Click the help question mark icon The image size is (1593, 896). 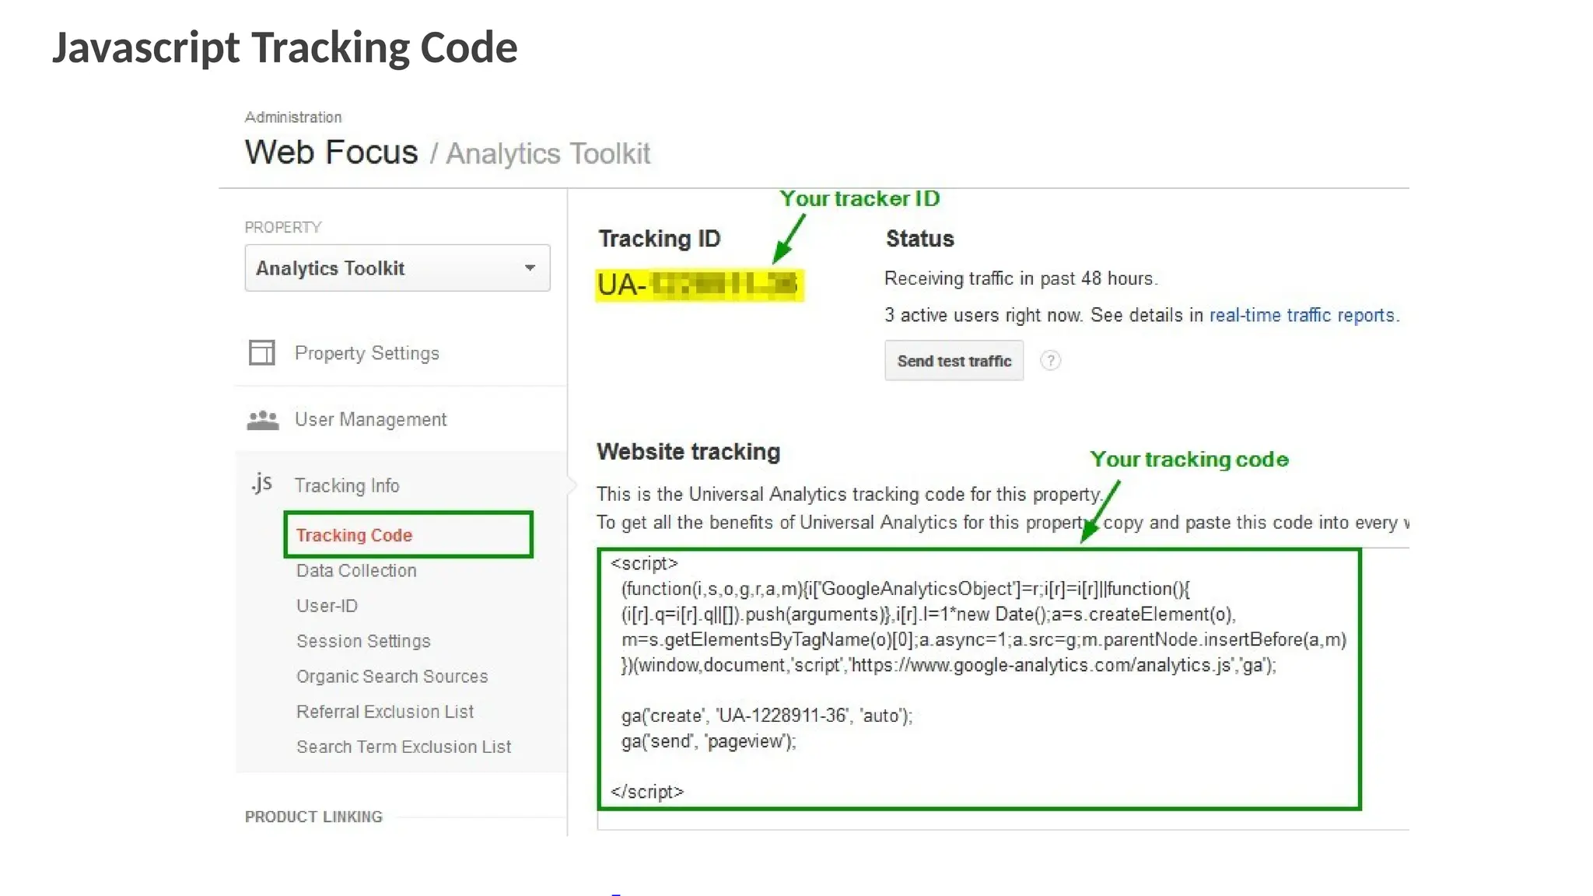point(1050,360)
